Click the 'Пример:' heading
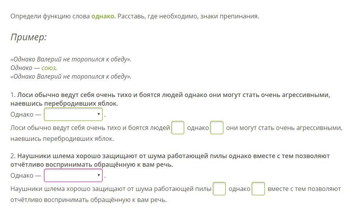Screen dimensions: 359x209 click(x=29, y=37)
